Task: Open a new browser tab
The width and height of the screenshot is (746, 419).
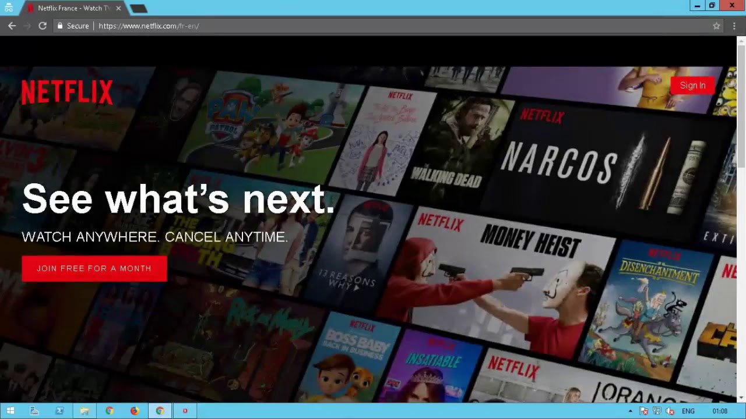Action: 139,8
